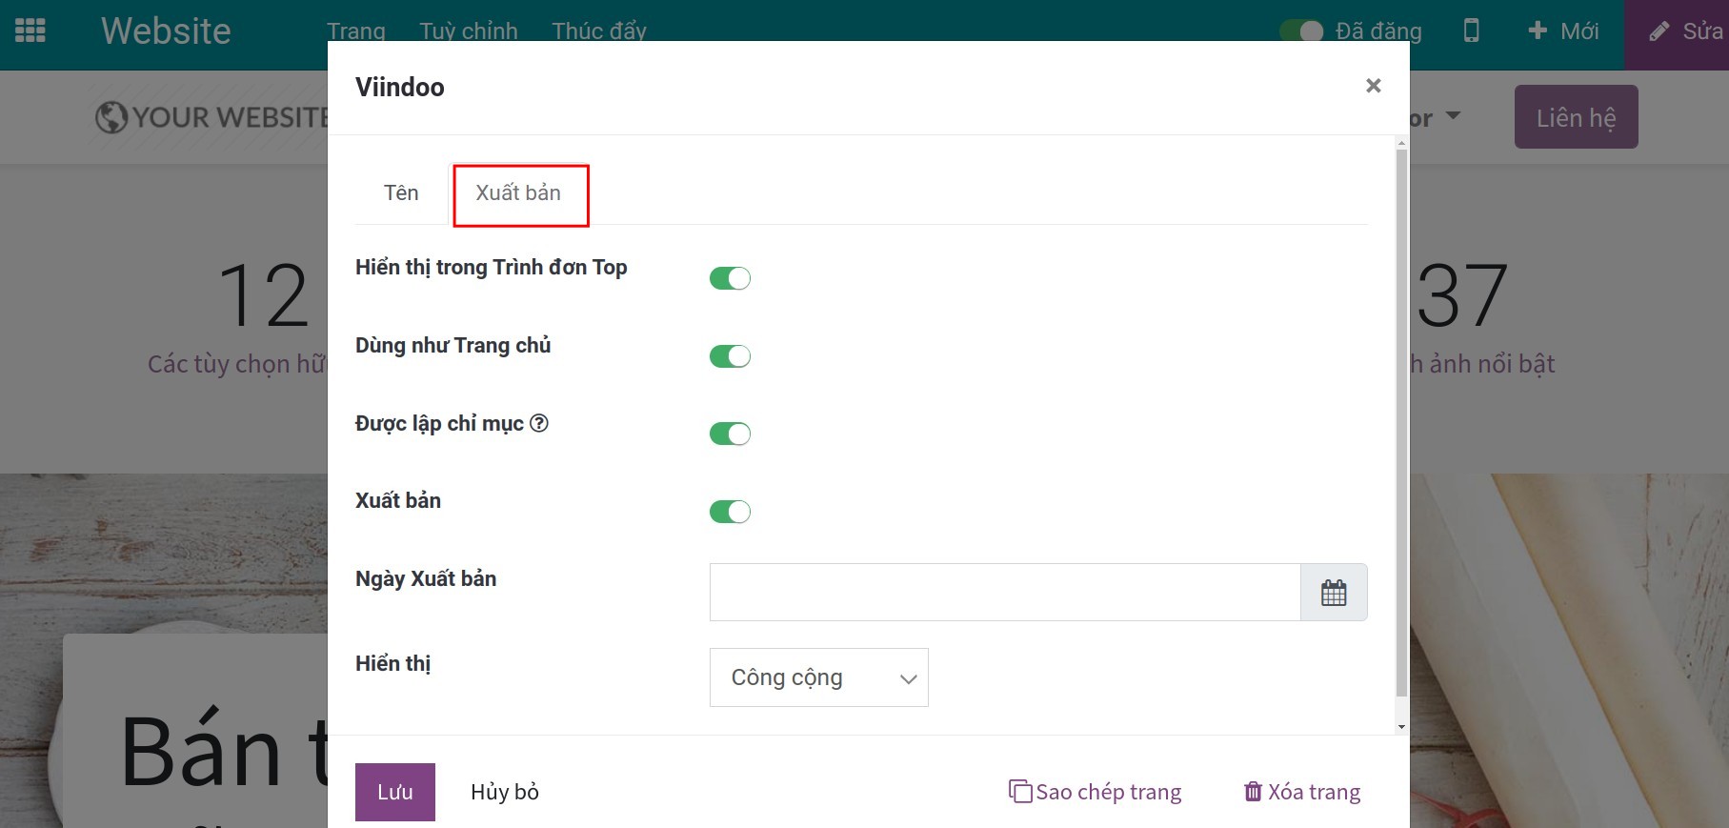Click the help icon beside Được lập chỉ mục
Image resolution: width=1729 pixels, height=828 pixels.
tap(539, 423)
